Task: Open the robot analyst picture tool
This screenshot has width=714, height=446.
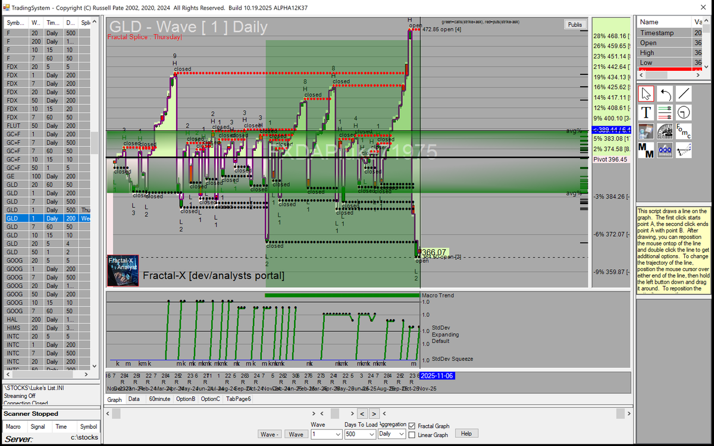Action: [x=646, y=131]
